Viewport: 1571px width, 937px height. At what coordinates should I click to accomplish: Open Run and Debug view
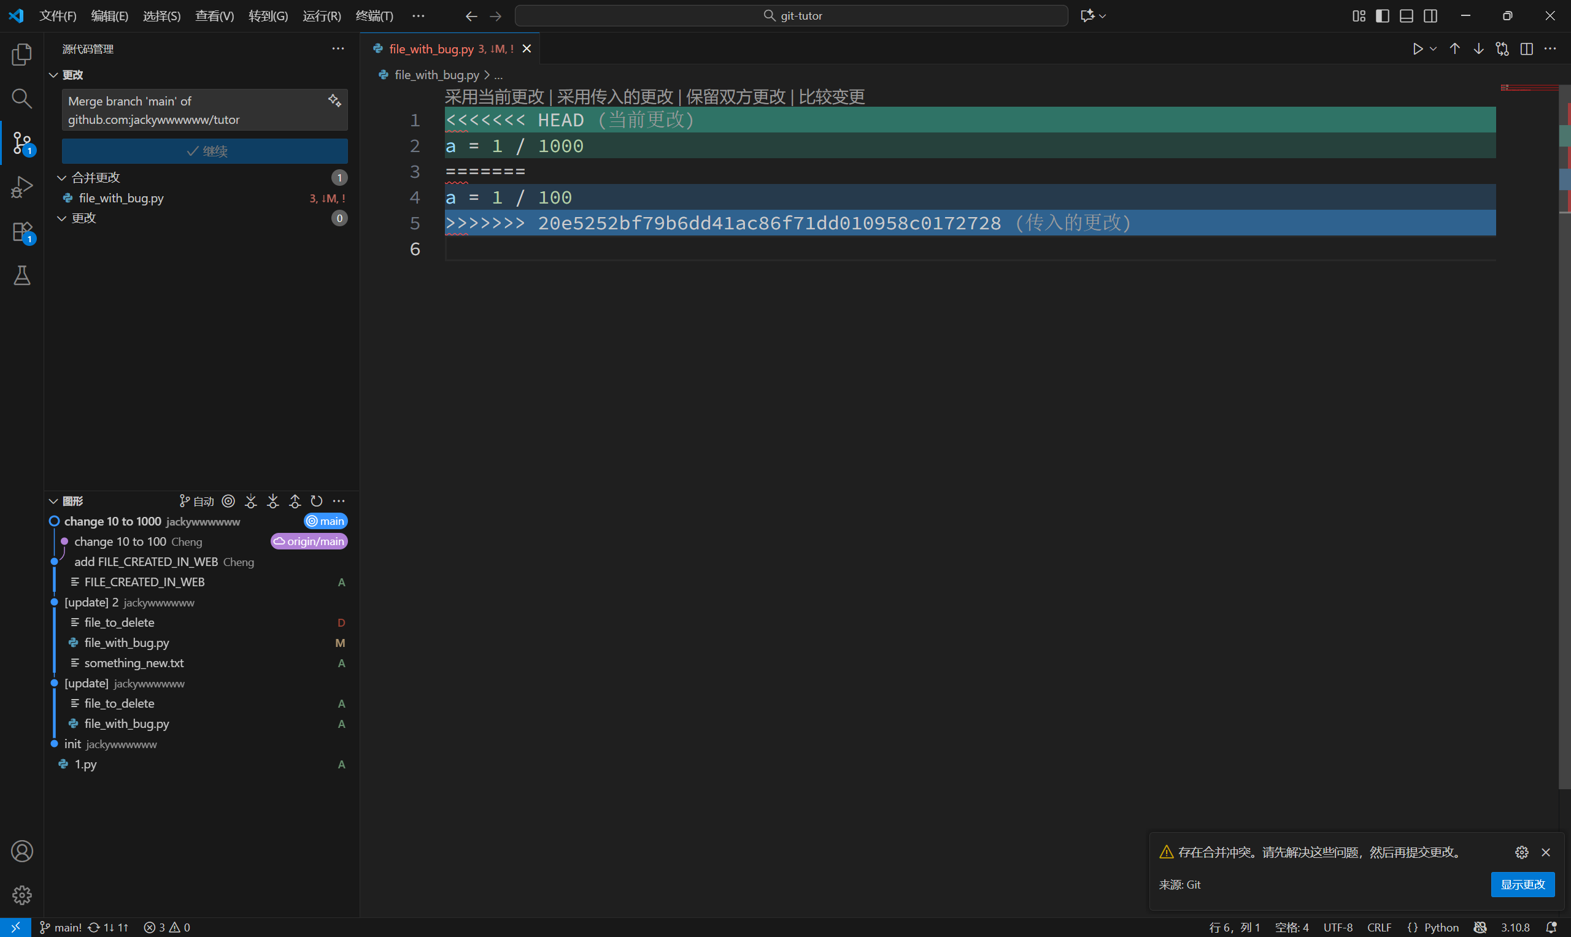pos(21,187)
